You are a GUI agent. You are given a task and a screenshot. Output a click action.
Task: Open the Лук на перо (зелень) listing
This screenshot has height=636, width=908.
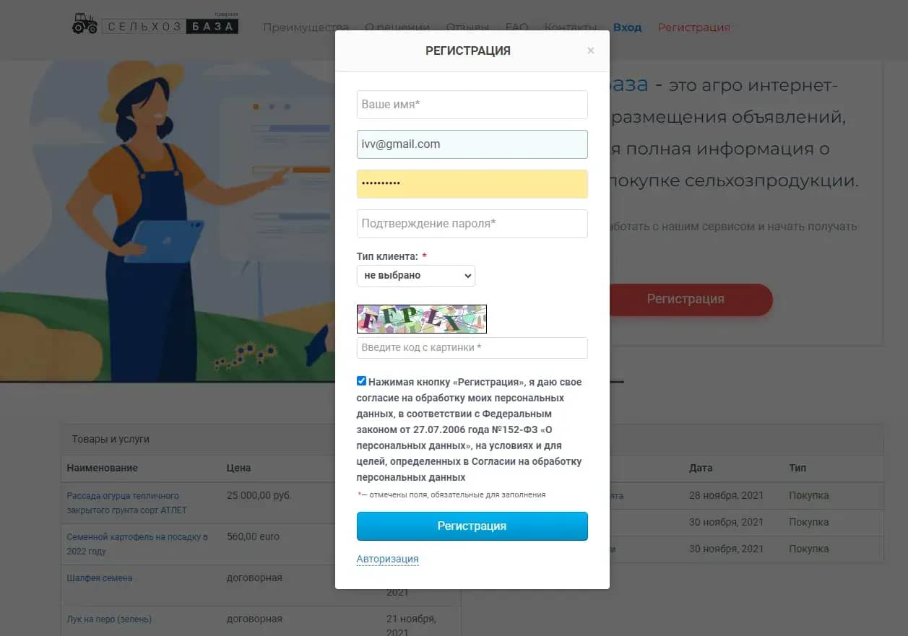tap(109, 619)
